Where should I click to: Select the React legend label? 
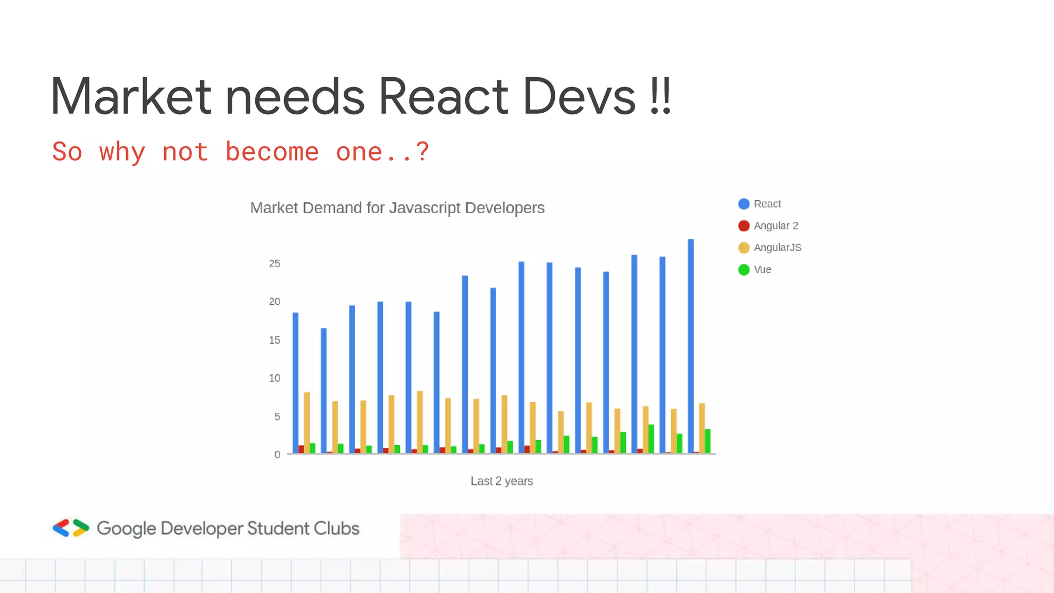pos(767,204)
